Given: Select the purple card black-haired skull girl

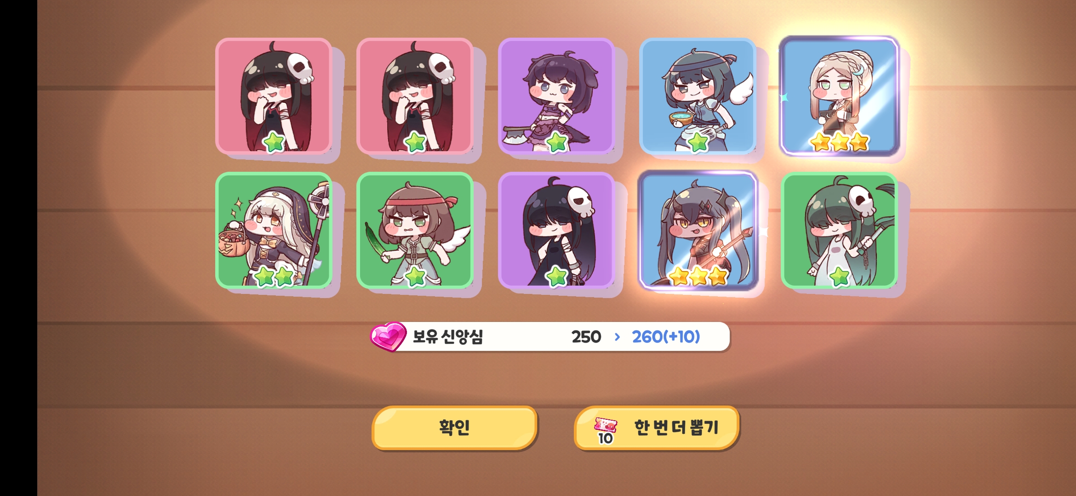Looking at the screenshot, I should (556, 230).
